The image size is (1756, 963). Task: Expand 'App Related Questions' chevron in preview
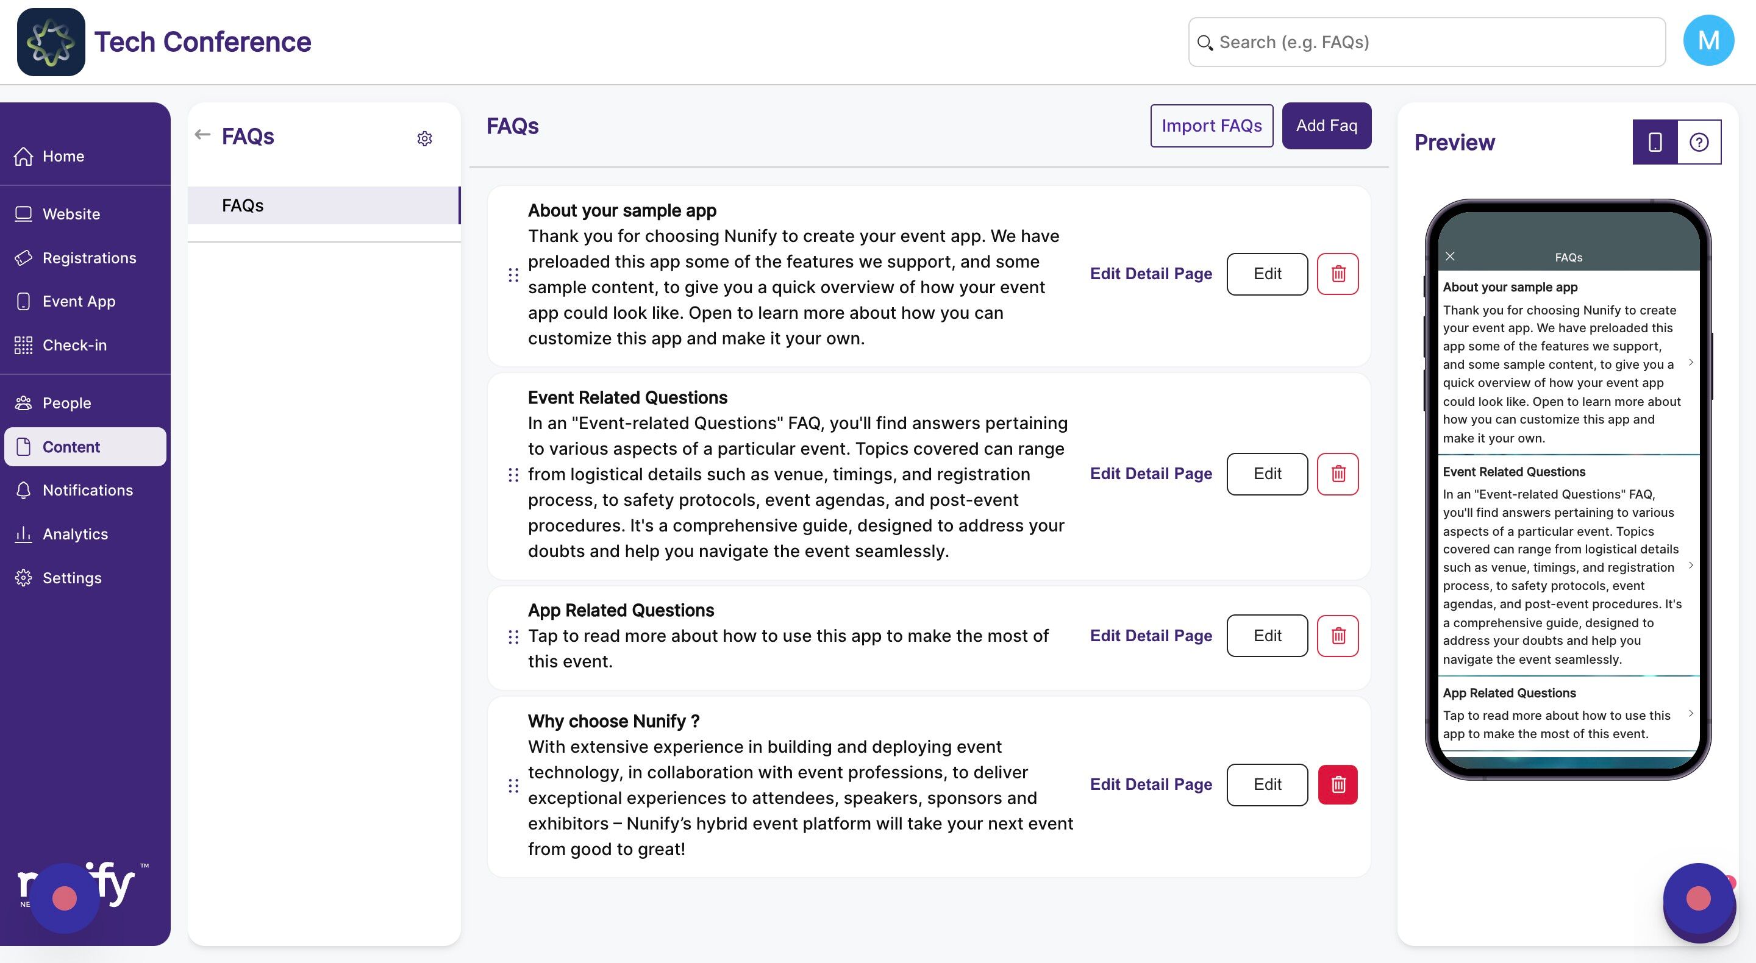(1691, 713)
